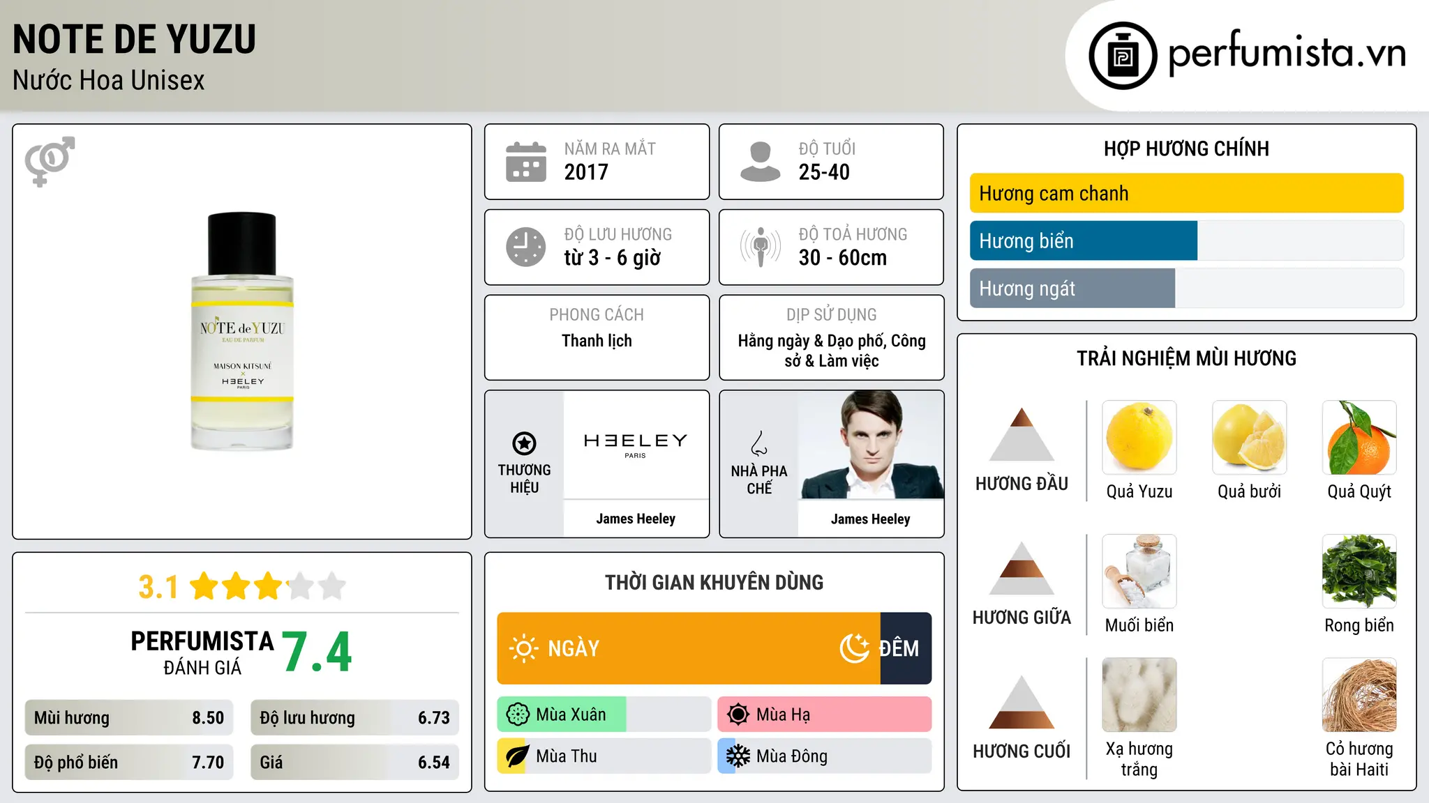Click the DỊP SỬ DỤNG label

tap(832, 315)
